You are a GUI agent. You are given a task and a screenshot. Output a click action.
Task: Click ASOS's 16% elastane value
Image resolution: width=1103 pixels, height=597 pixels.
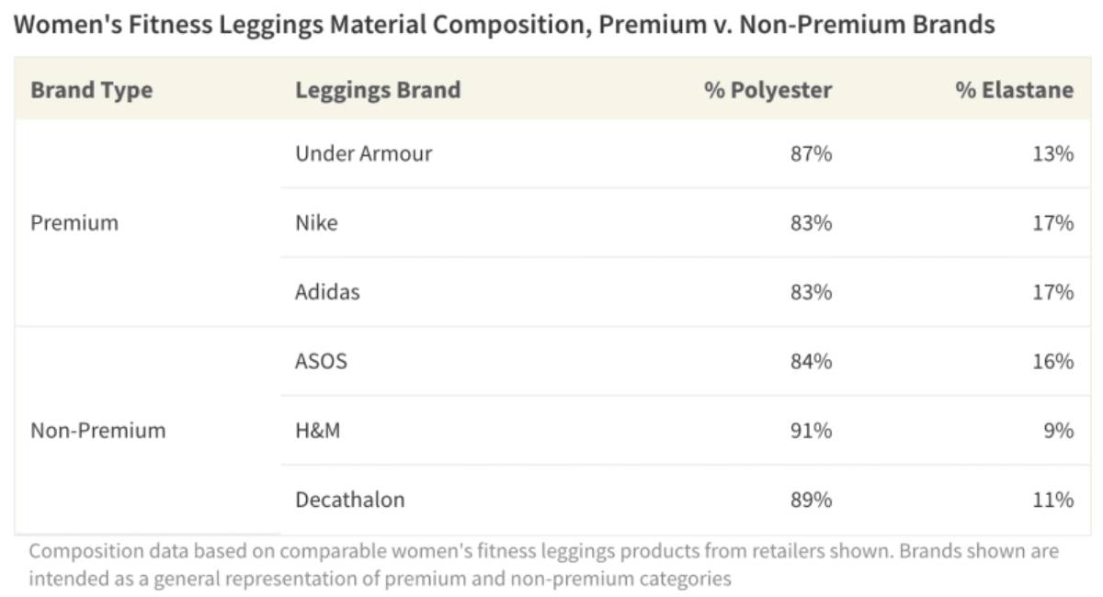click(1052, 361)
